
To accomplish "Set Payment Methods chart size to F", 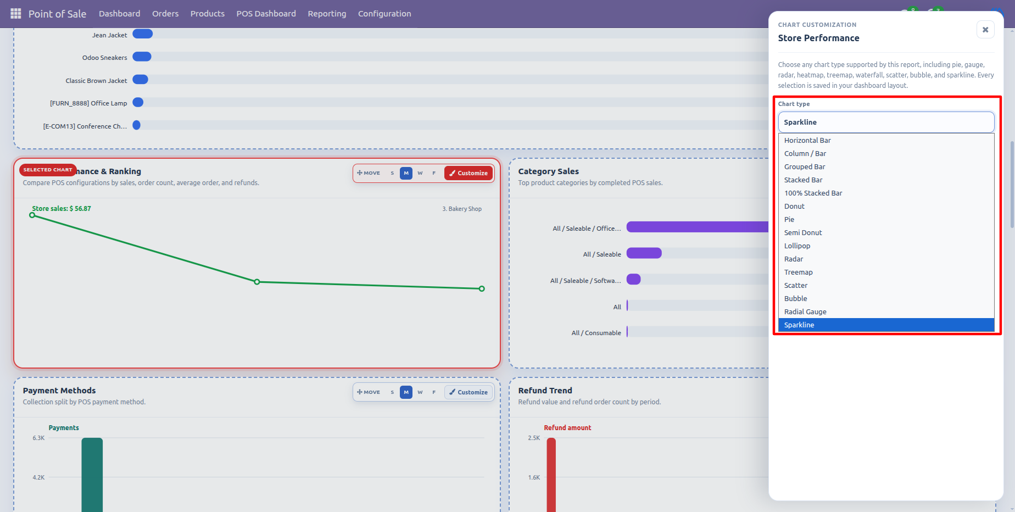I will pyautogui.click(x=434, y=392).
